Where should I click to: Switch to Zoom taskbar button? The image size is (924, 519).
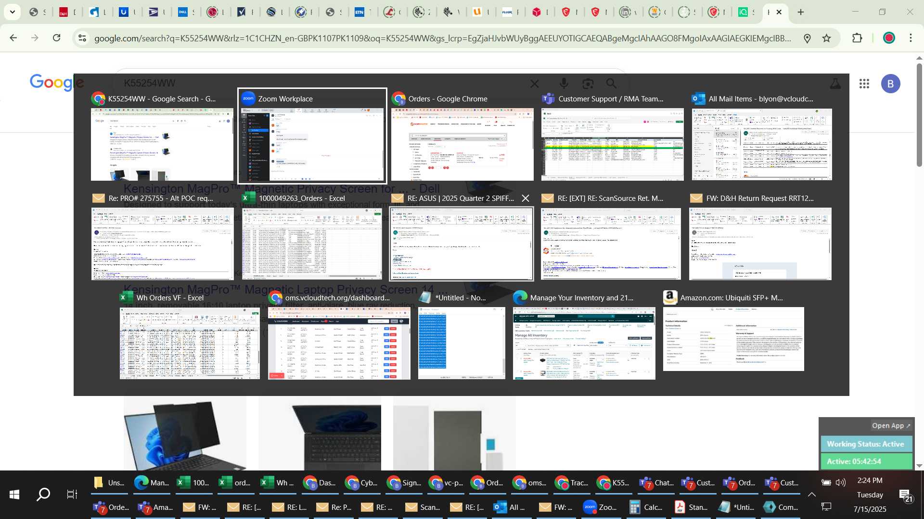point(601,507)
